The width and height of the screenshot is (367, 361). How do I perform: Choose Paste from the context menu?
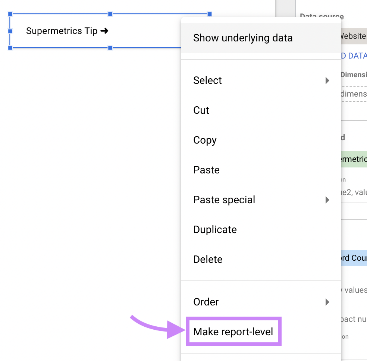(206, 170)
